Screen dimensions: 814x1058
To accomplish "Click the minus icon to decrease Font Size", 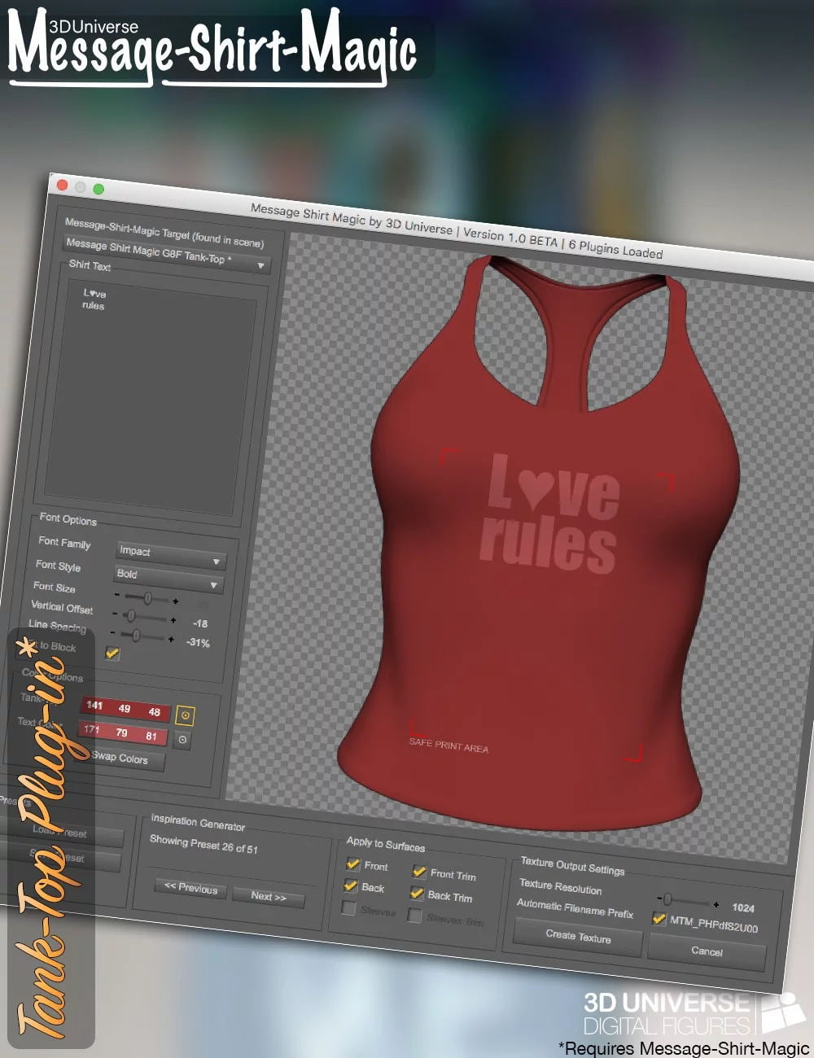I will tap(117, 594).
